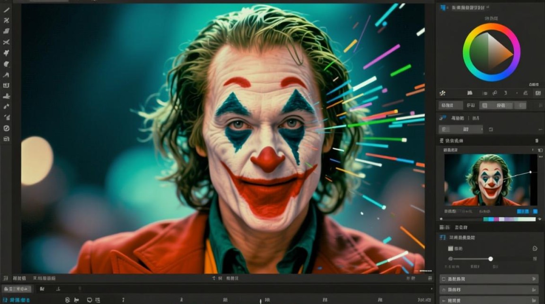Open the dropdown field with arrow under second panel header

(461, 129)
